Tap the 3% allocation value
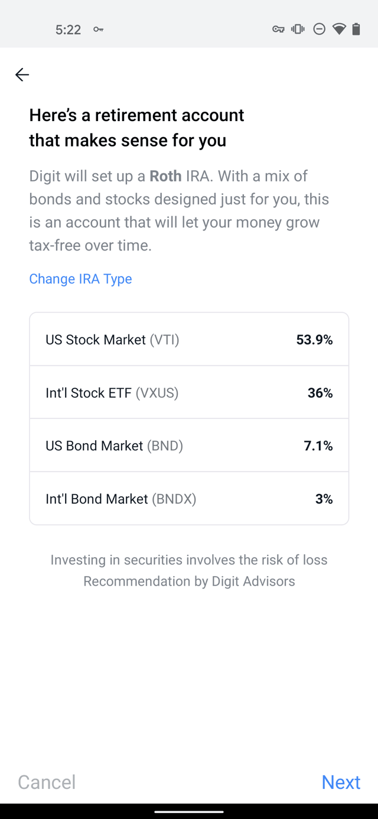This screenshot has height=819, width=378. click(x=324, y=499)
